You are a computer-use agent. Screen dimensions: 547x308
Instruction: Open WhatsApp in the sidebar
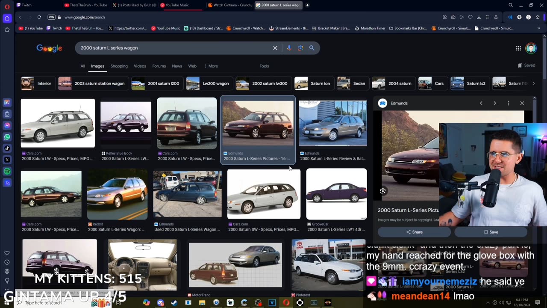pos(7,137)
